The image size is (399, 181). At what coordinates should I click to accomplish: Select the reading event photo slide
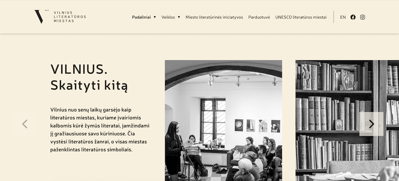click(x=223, y=121)
